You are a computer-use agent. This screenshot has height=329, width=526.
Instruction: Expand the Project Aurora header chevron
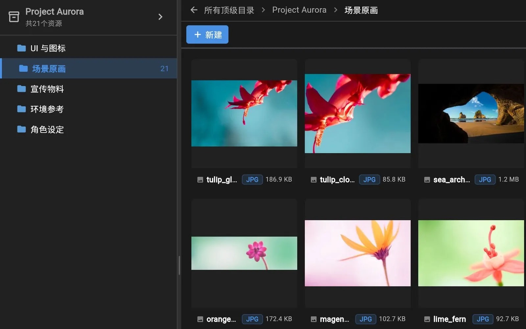point(160,17)
